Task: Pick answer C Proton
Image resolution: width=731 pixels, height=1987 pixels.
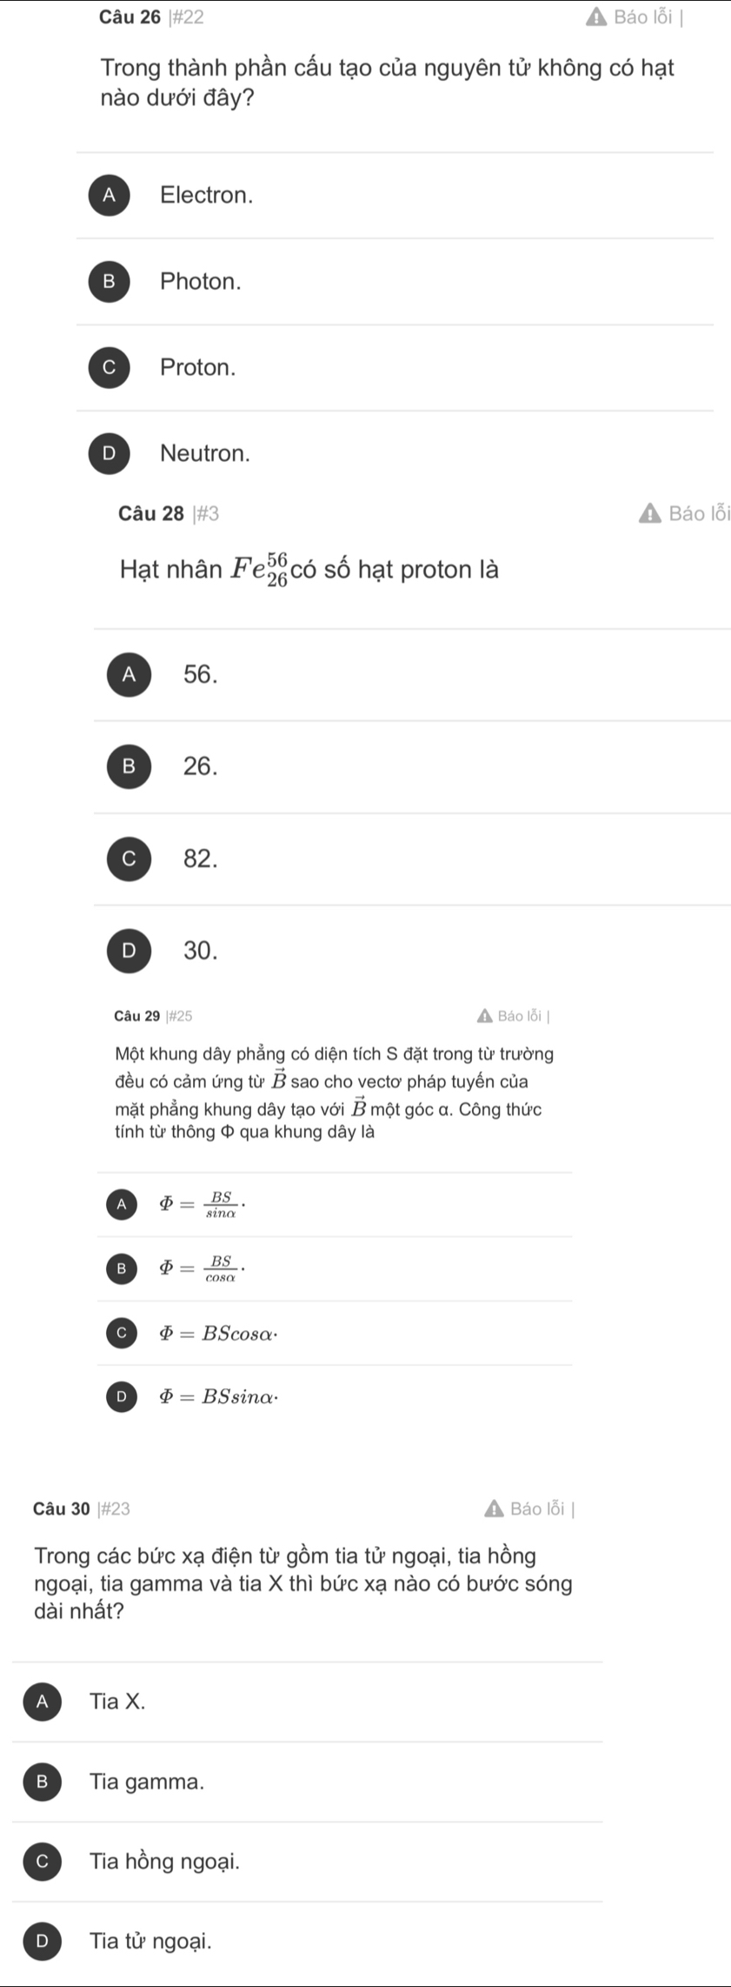Action: coord(395,367)
